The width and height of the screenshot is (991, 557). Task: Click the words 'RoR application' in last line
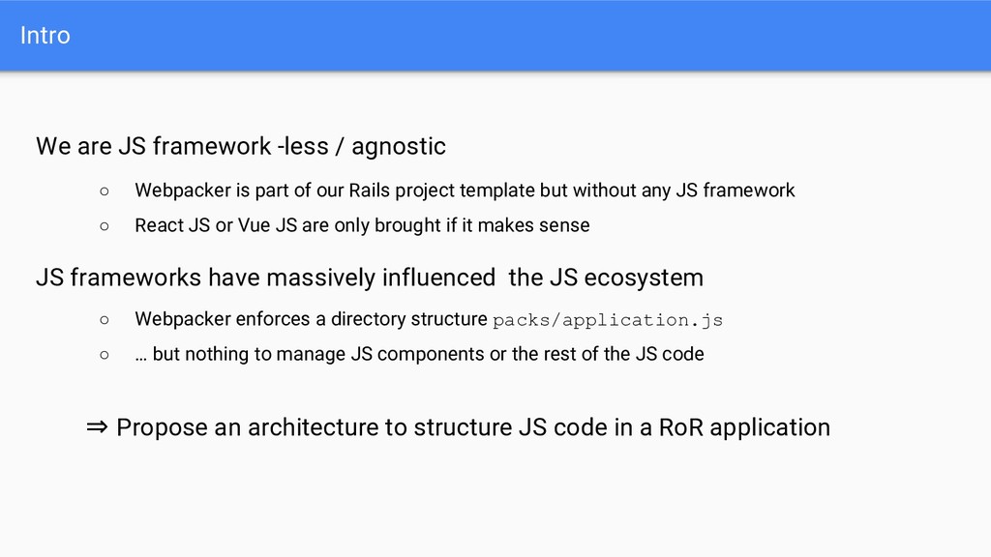744,427
